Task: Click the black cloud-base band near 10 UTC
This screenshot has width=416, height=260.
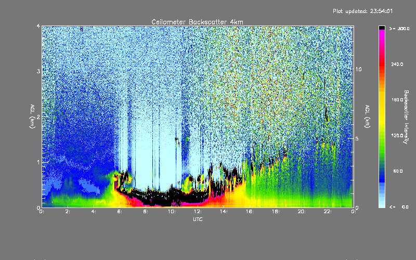Action: point(173,197)
